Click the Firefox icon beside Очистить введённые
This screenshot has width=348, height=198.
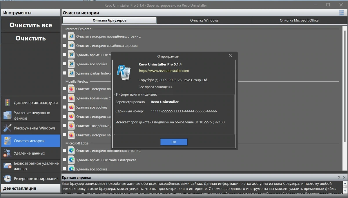(x=71, y=126)
